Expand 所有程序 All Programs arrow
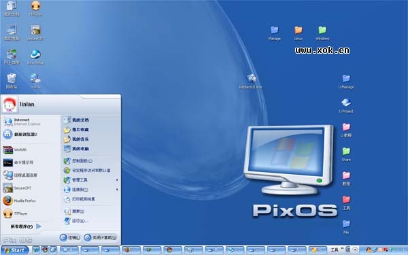Screen dimensions: 408x255 point(39,226)
